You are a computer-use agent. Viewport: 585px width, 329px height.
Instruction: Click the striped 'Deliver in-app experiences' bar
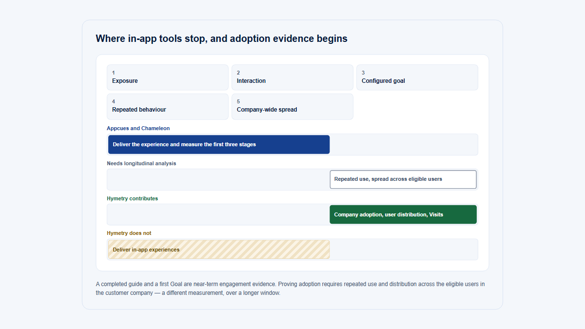click(x=219, y=250)
